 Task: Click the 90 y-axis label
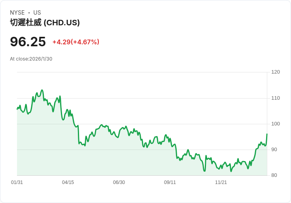click(274, 150)
